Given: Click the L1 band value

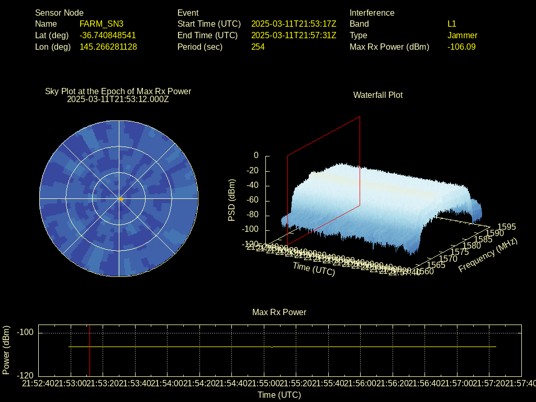Looking at the screenshot, I should (452, 24).
